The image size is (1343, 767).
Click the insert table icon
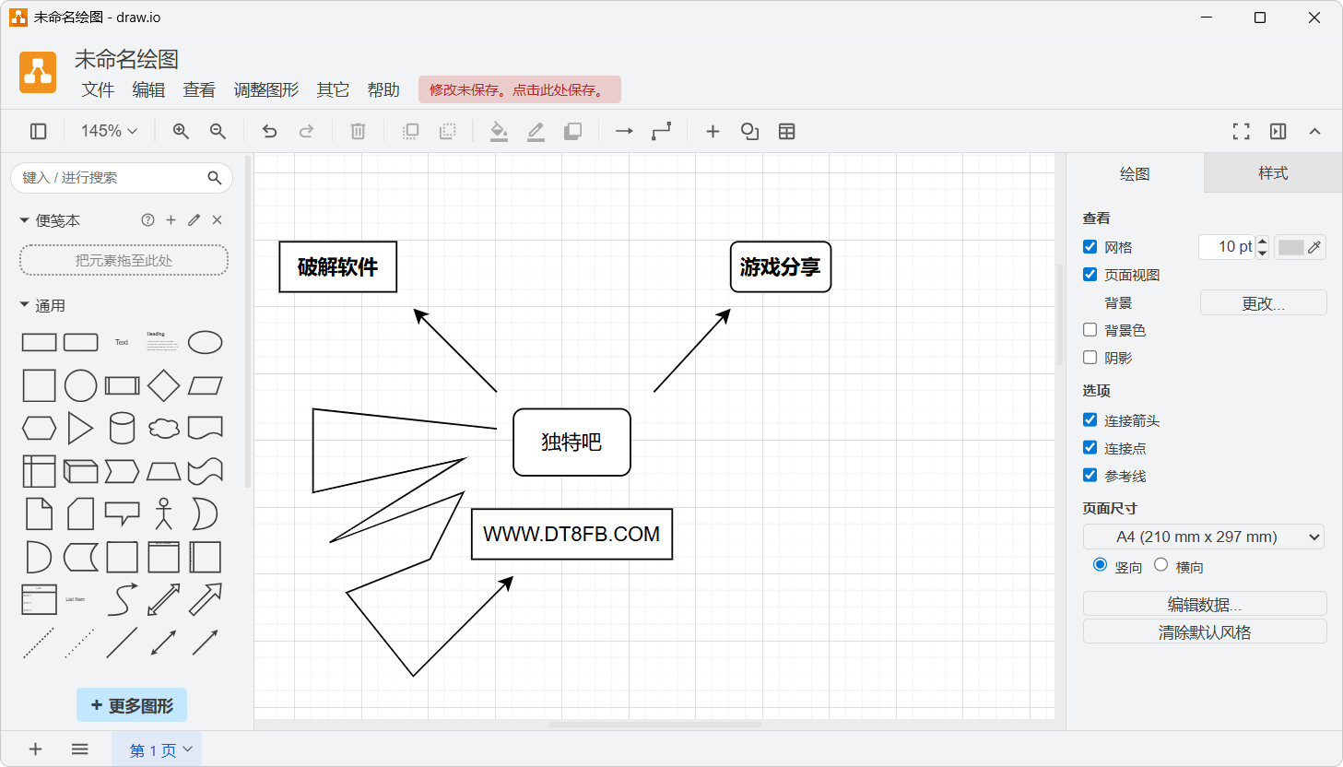point(786,132)
